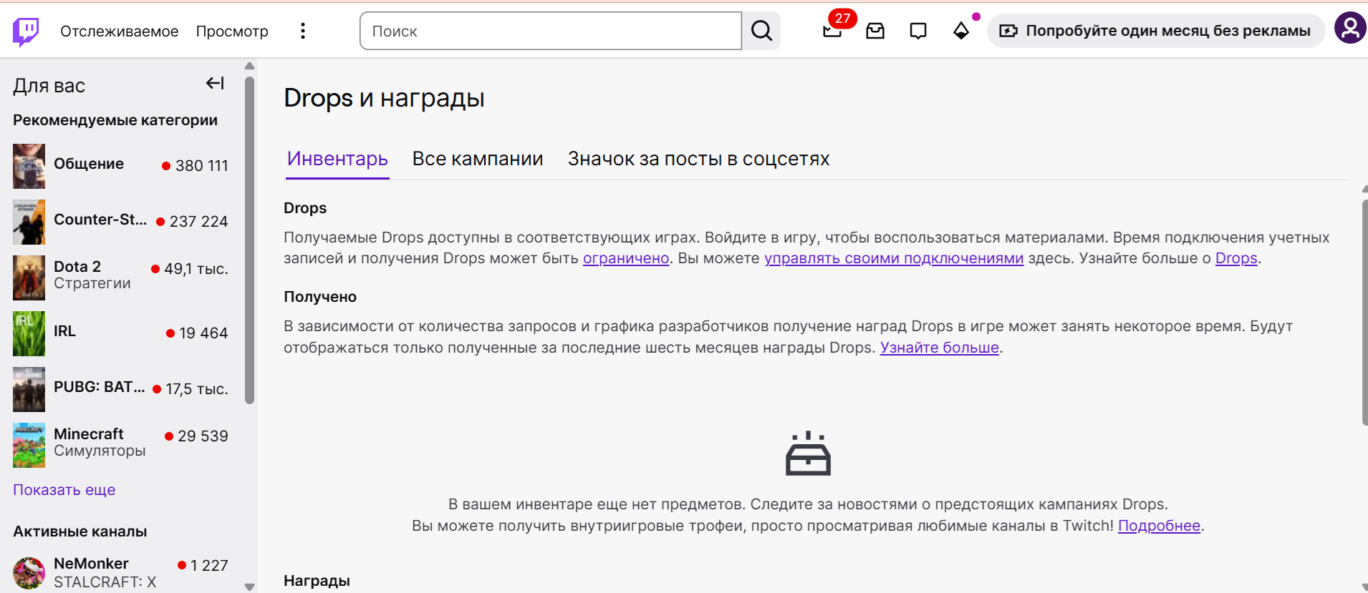Click inside the search field
Image resolution: width=1368 pixels, height=593 pixels.
pos(551,31)
